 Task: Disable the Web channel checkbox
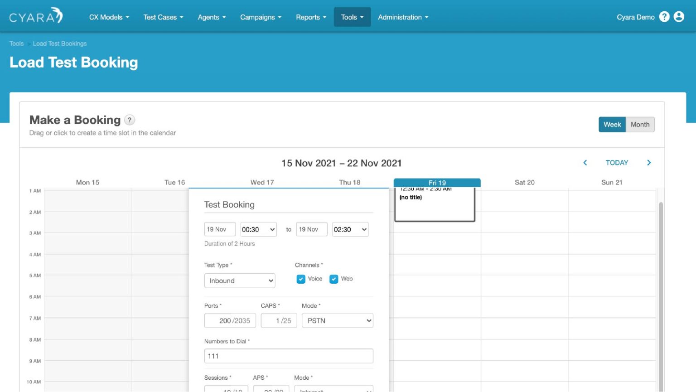334,279
